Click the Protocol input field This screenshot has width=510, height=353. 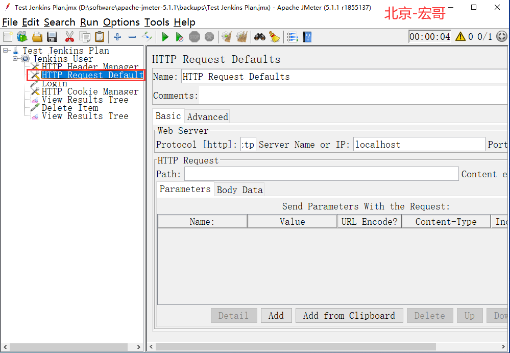(248, 144)
